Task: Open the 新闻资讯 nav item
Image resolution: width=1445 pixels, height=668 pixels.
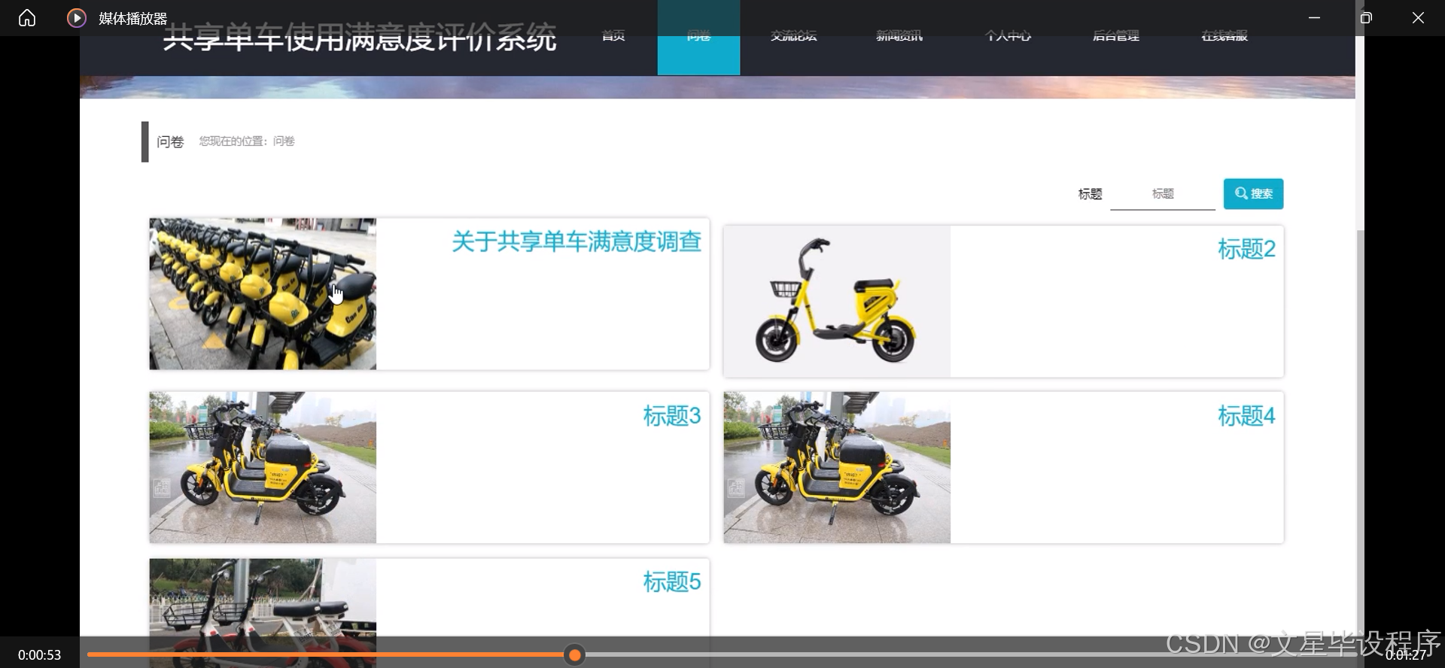Action: (x=899, y=35)
